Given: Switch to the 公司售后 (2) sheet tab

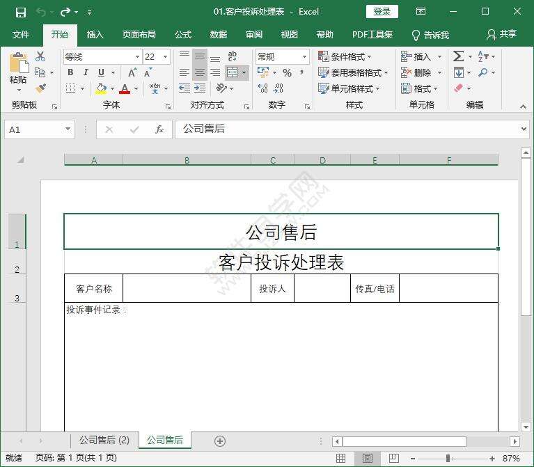Looking at the screenshot, I should point(104,440).
